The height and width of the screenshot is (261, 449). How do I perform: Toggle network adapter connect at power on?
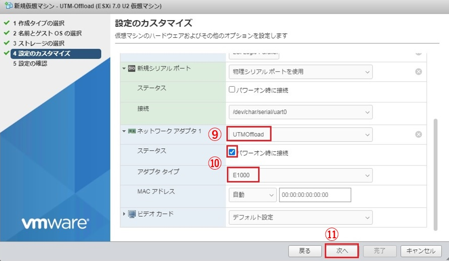[232, 152]
